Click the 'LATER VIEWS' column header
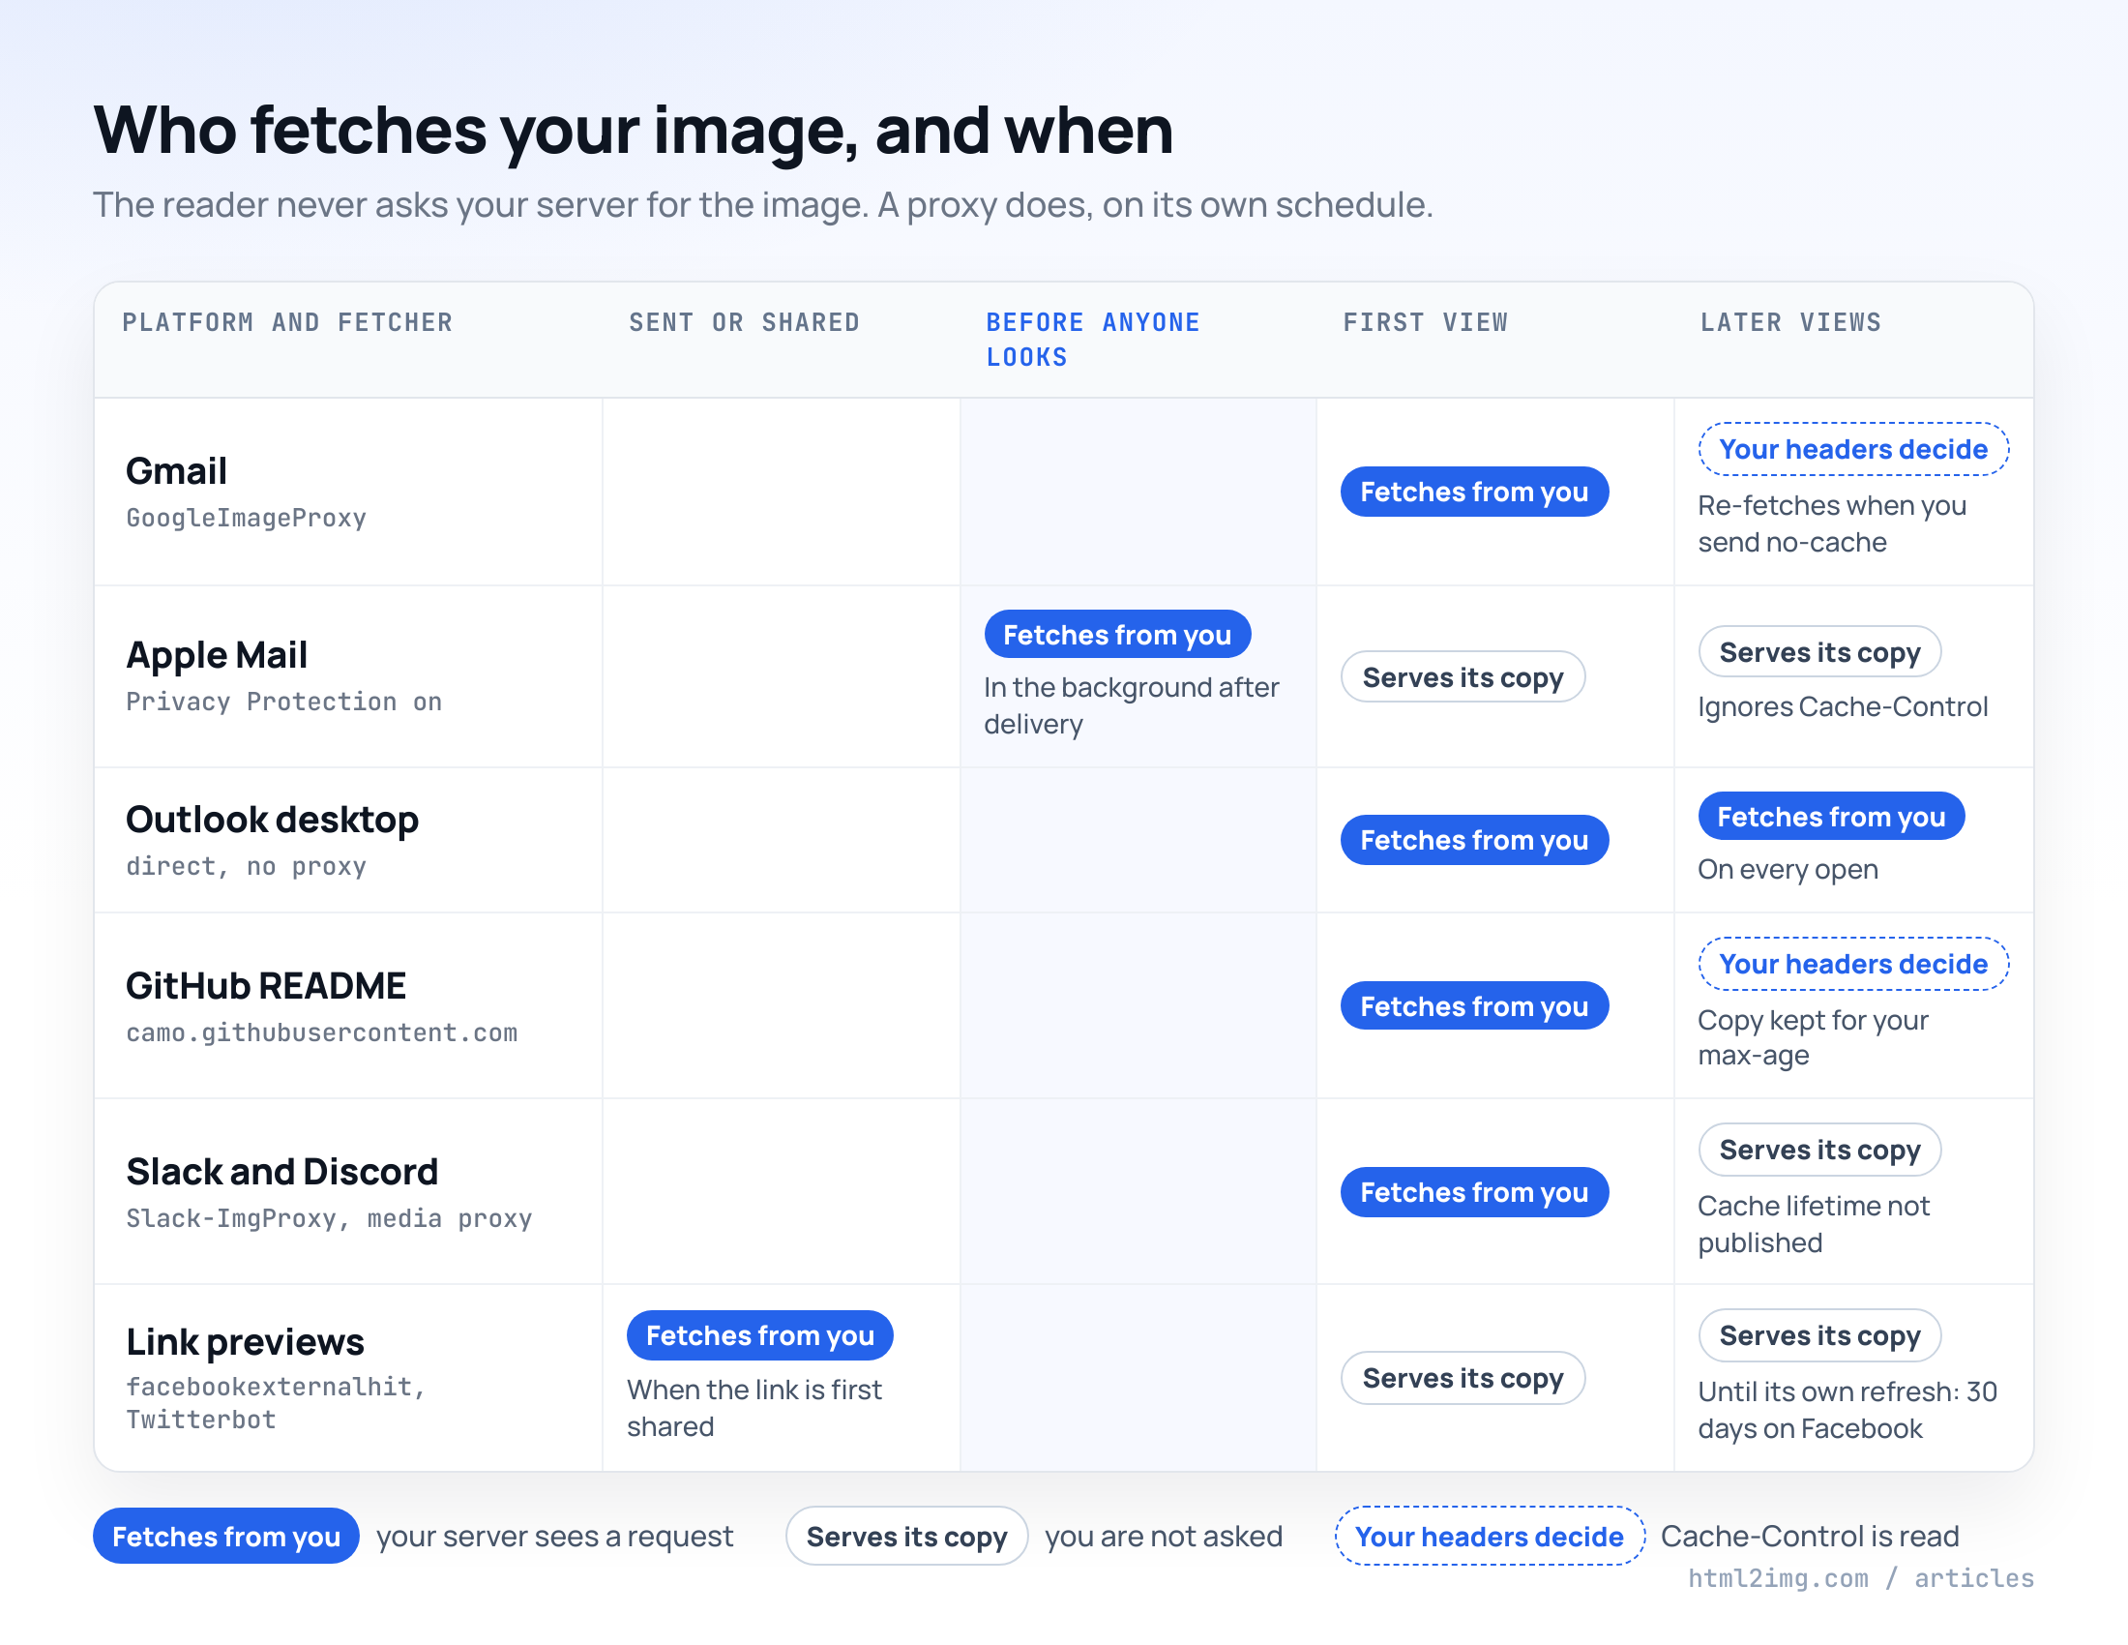 [1790, 322]
